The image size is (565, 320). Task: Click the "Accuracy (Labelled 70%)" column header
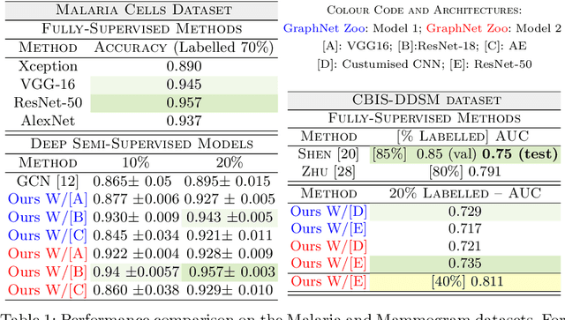point(184,48)
